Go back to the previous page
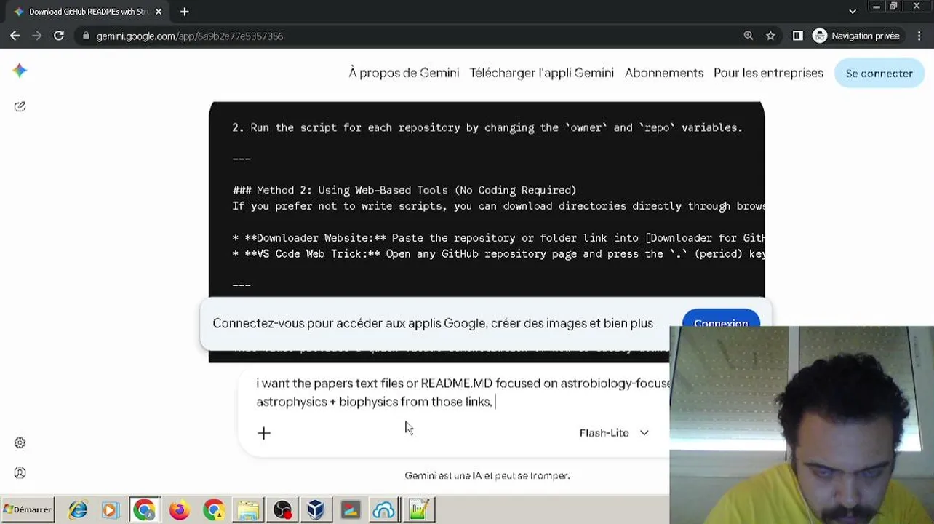 coord(15,36)
